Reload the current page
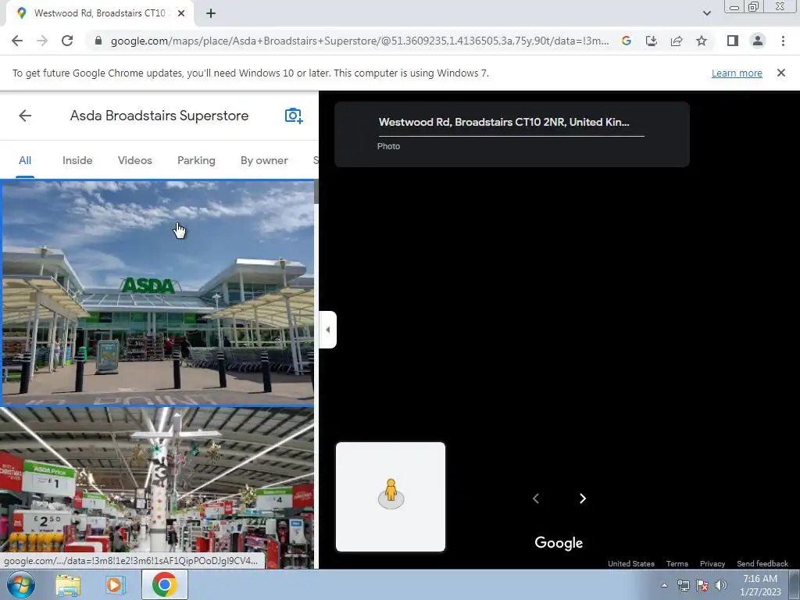The height and width of the screenshot is (600, 800). 67,41
